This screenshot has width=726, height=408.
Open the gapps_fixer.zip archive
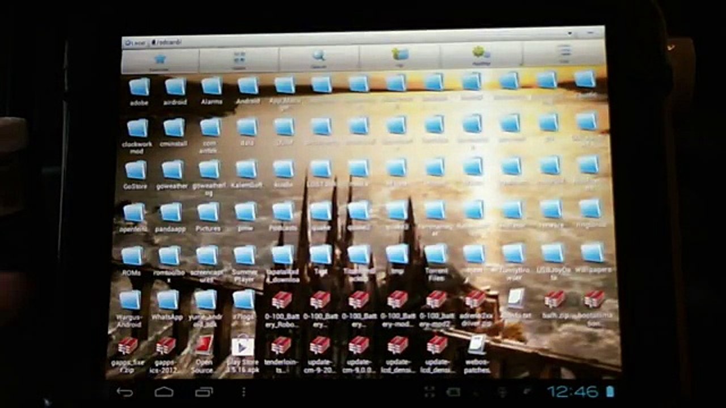tap(127, 355)
